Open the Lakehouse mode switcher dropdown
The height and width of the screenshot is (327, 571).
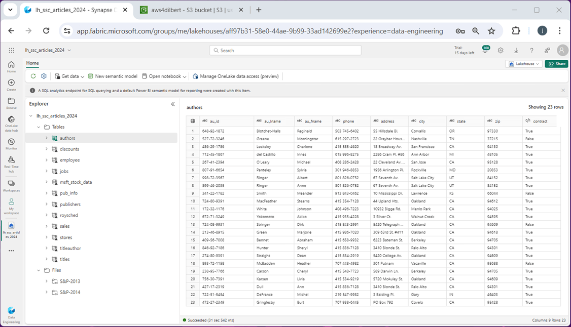(523, 64)
